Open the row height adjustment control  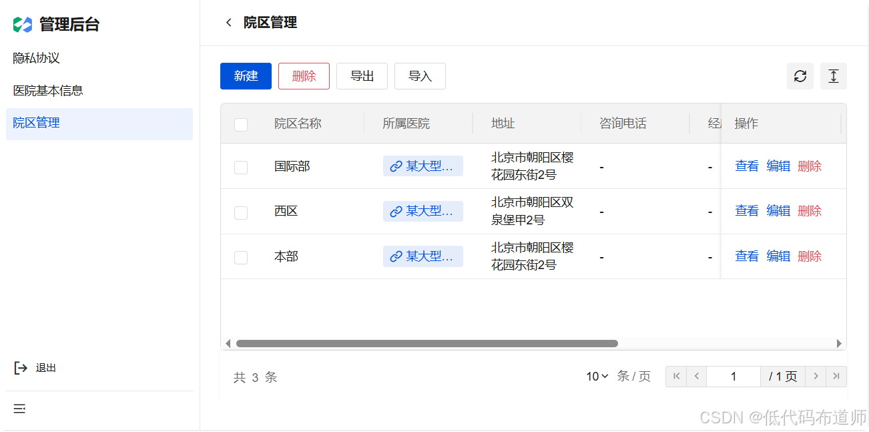click(833, 76)
